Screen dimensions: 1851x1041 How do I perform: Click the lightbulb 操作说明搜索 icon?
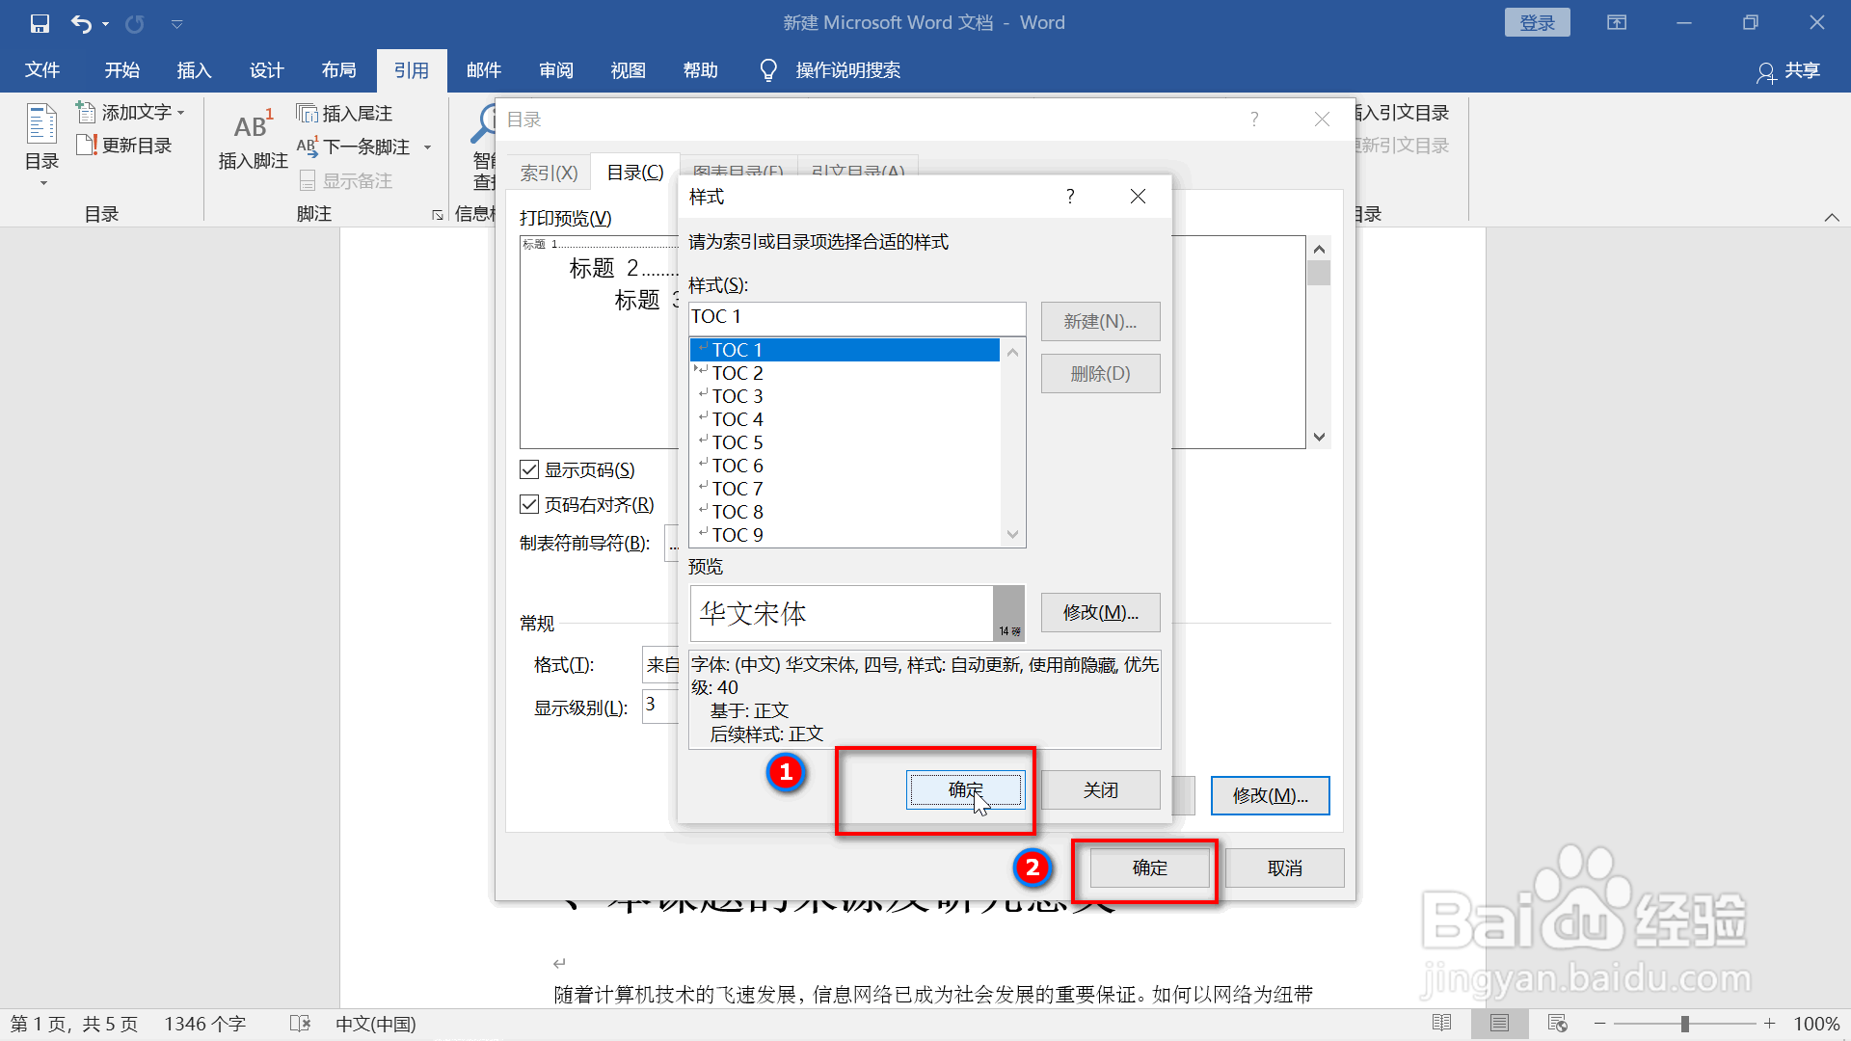click(768, 70)
